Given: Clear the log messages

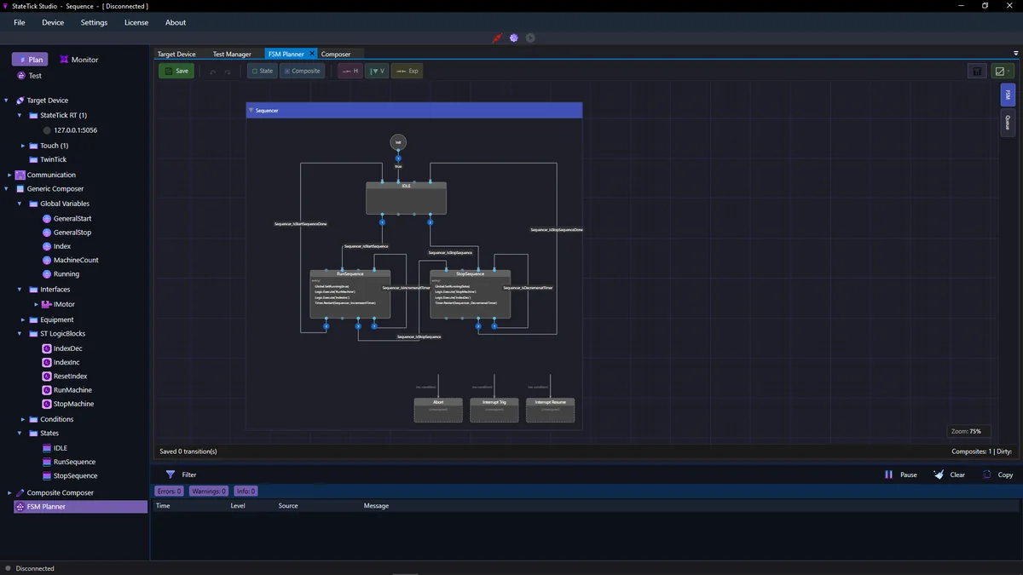Looking at the screenshot, I should pos(950,474).
